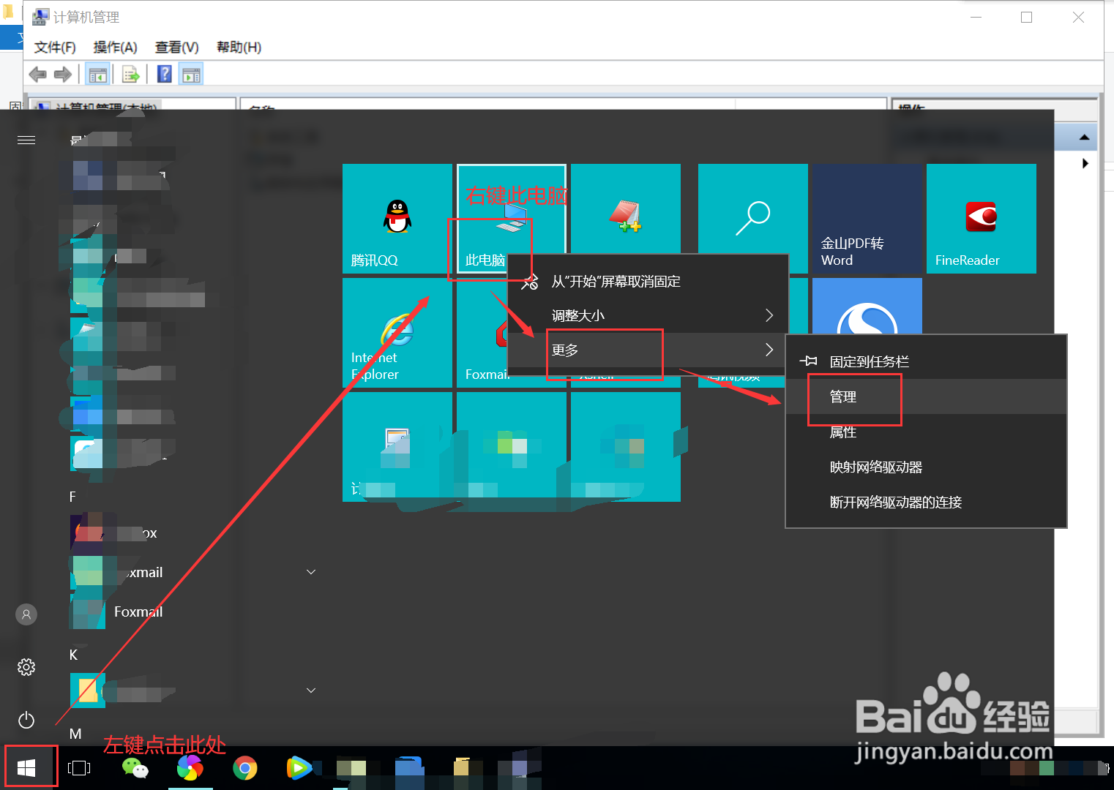
Task: Open the 操作(A) menu
Action: [x=115, y=48]
